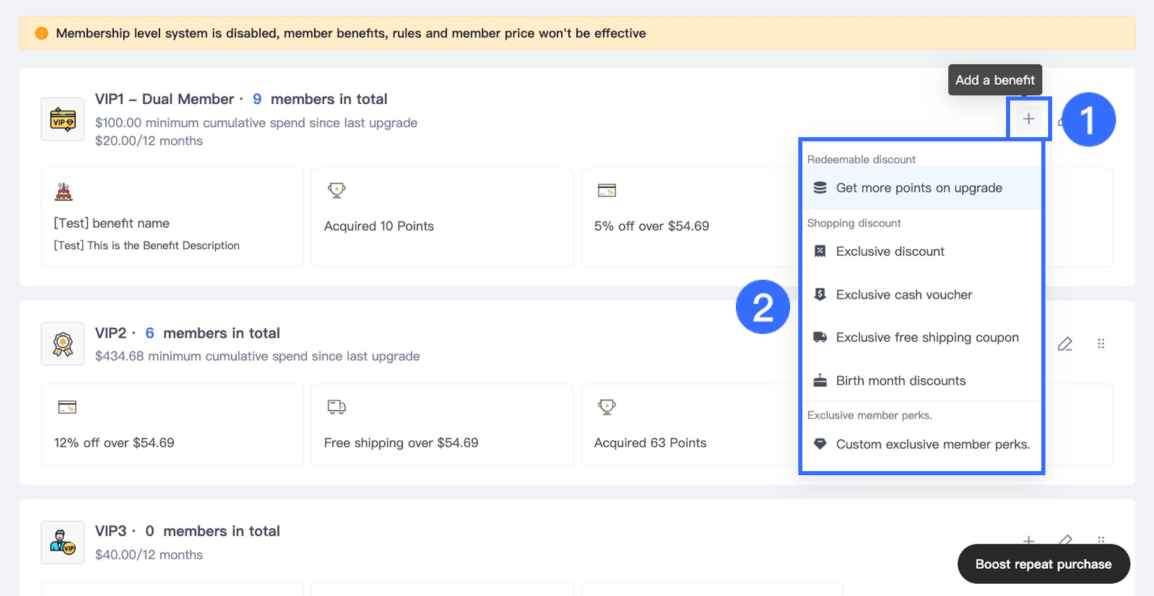1154x596 pixels.
Task: Select "Exclusive cash voucher" menu entry
Action: tap(904, 295)
